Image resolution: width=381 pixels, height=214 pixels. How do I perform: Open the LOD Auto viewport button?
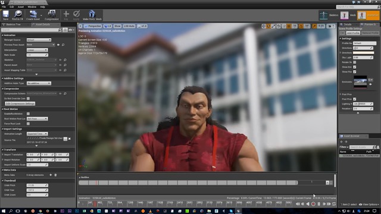(129, 26)
